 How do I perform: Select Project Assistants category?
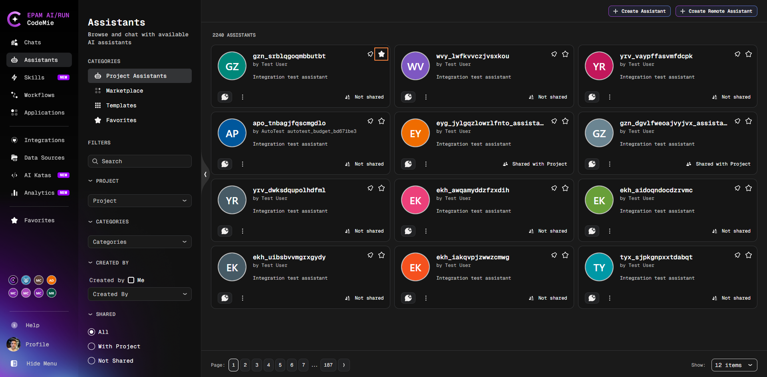coord(140,76)
